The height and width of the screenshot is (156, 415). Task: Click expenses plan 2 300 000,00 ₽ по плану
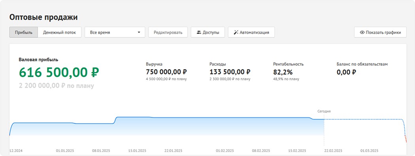pyautogui.click(x=230, y=79)
